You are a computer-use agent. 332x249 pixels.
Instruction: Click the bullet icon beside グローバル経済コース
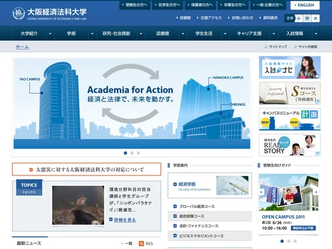tap(175, 207)
